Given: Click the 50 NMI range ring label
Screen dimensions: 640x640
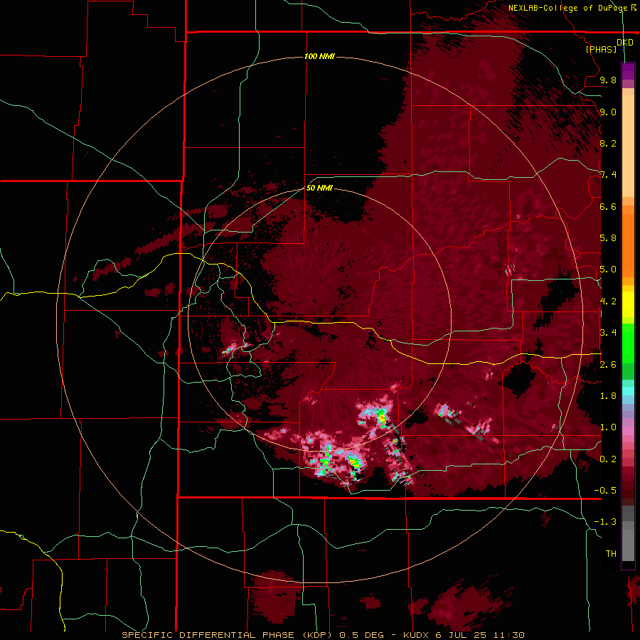Looking at the screenshot, I should 319,188.
